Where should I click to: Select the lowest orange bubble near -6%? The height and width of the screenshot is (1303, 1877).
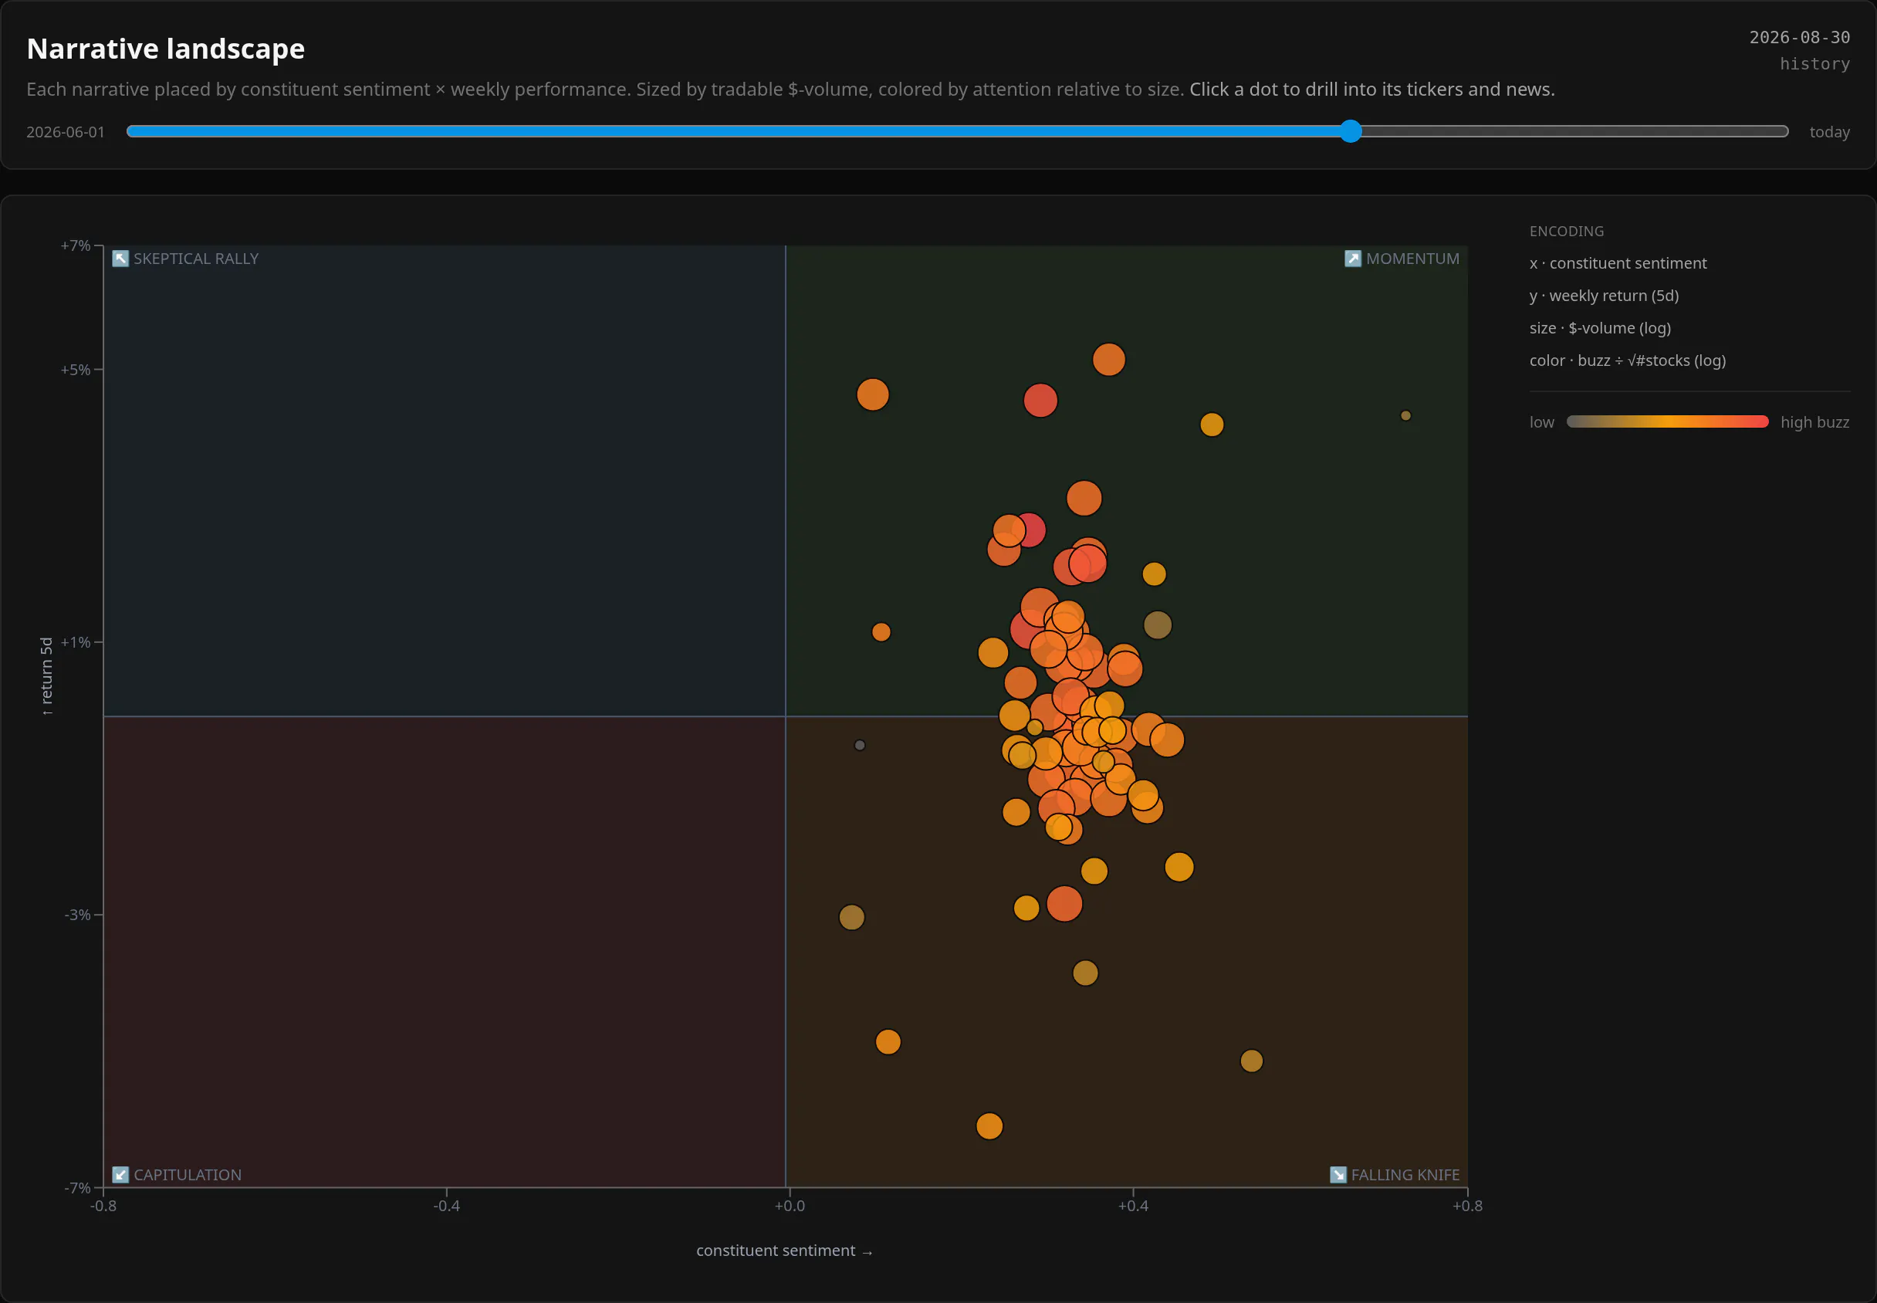click(x=989, y=1127)
